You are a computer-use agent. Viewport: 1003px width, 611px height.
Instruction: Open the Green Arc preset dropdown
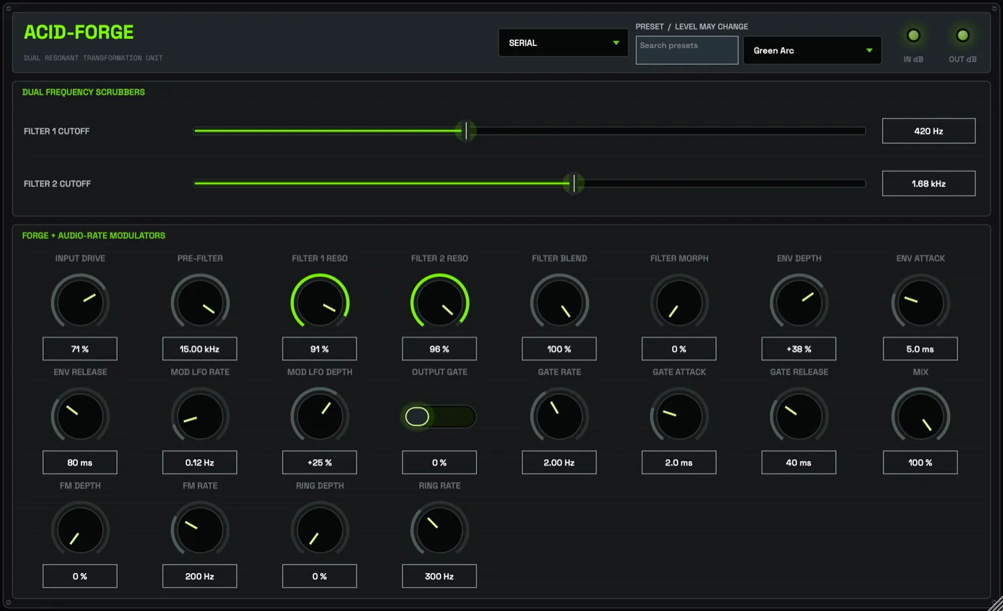coord(812,50)
